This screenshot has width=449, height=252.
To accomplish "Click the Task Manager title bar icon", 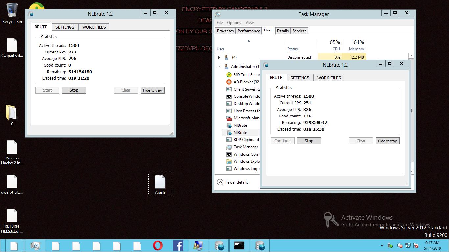I will click(x=218, y=14).
